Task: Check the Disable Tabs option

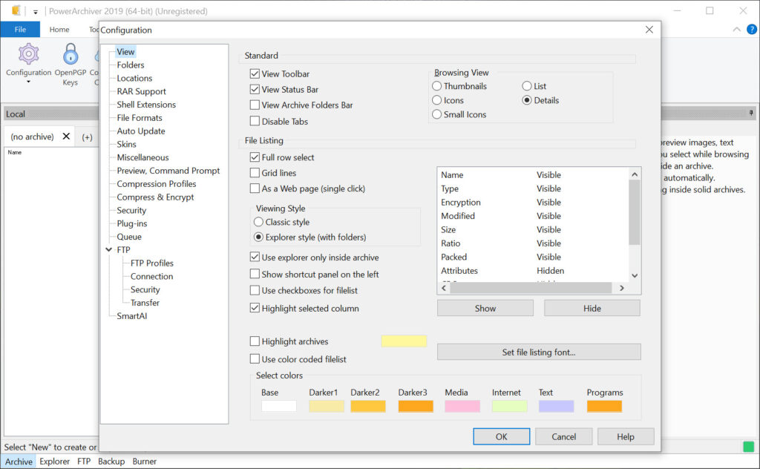Action: [255, 121]
